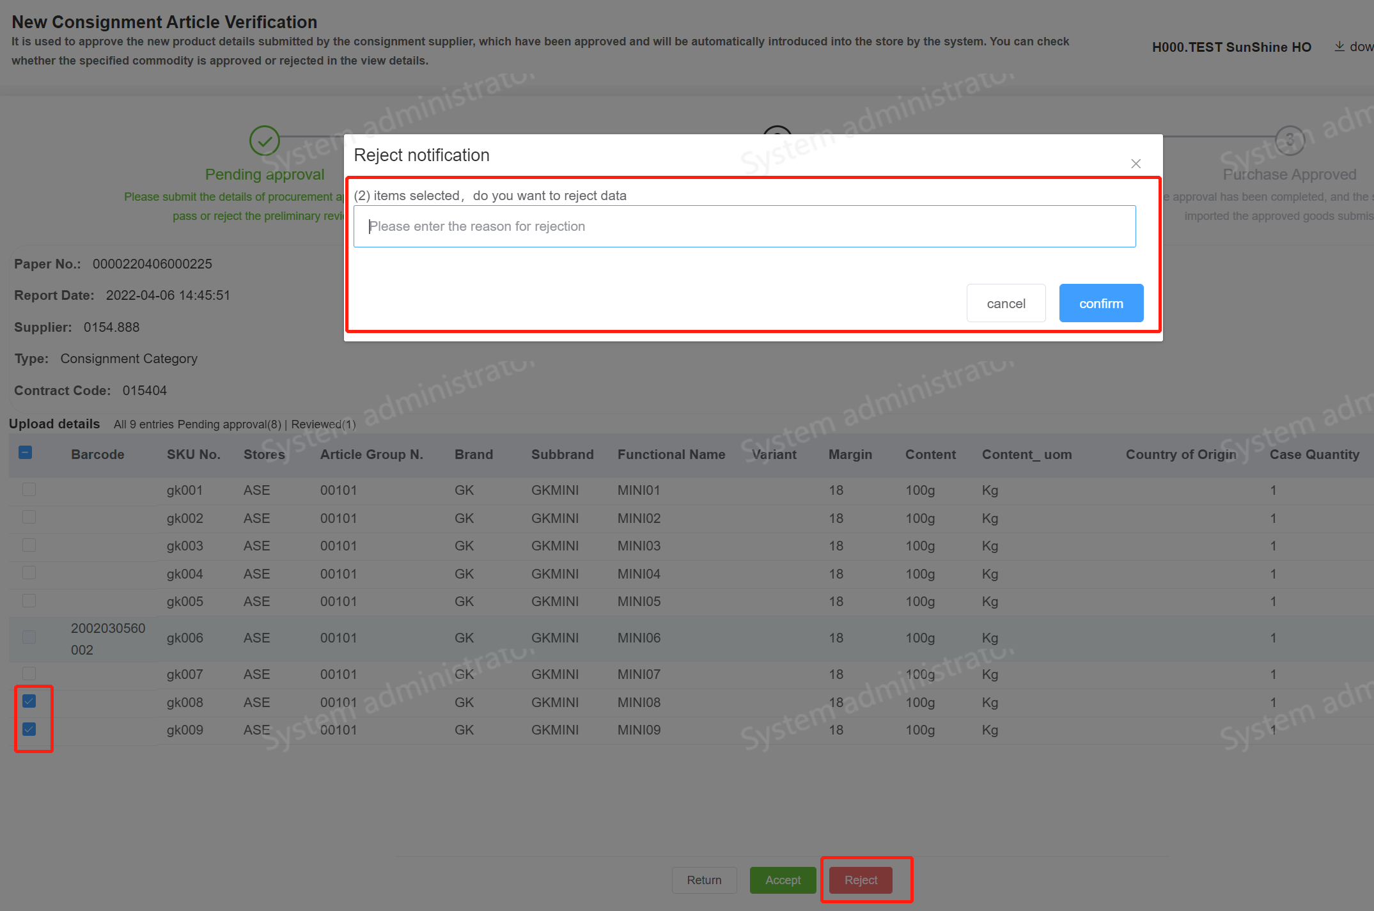Tick the gk007 row checkbox
The image size is (1374, 911).
29,673
